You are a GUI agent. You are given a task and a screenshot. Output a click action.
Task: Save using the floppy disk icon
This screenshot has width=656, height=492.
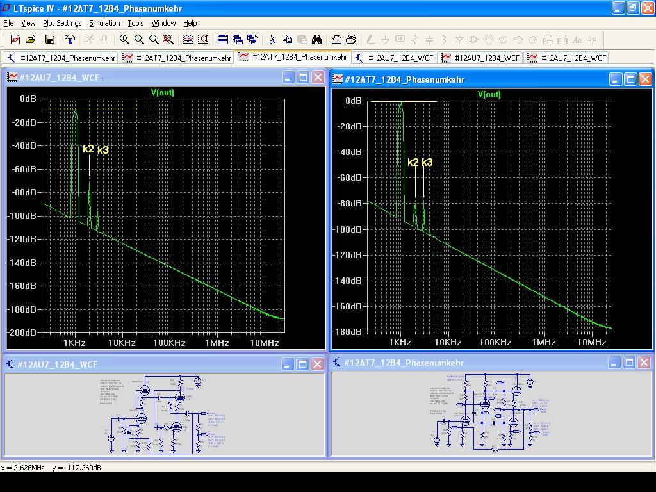tap(49, 40)
